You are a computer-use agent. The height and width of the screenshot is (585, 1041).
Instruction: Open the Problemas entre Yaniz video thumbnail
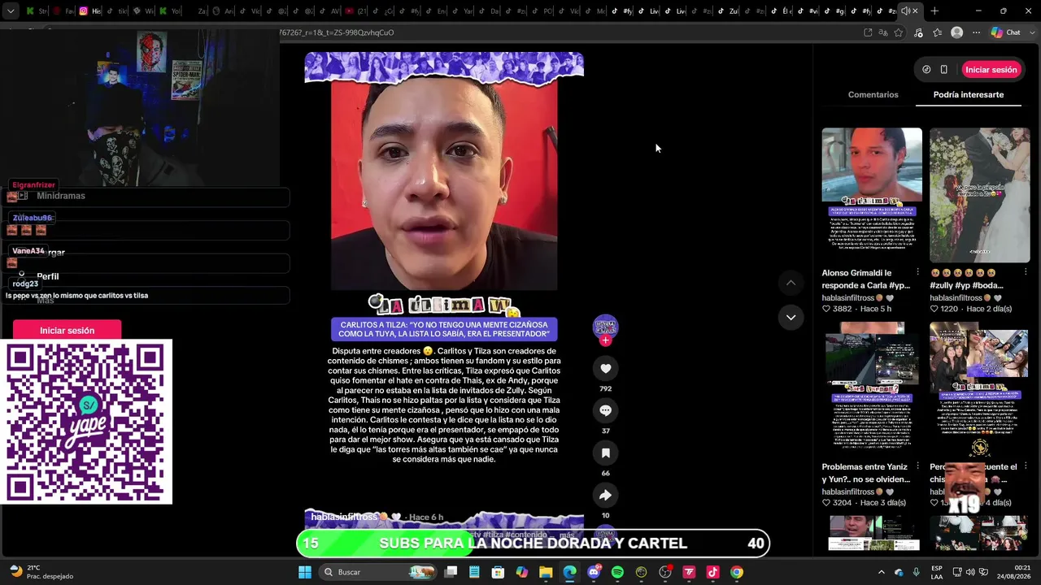coord(872,389)
